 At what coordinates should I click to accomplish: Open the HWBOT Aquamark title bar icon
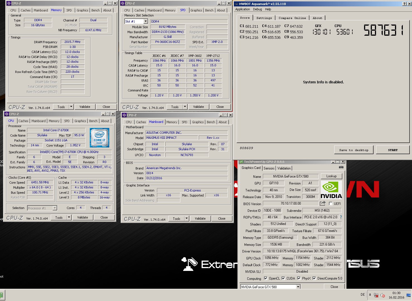[236, 4]
